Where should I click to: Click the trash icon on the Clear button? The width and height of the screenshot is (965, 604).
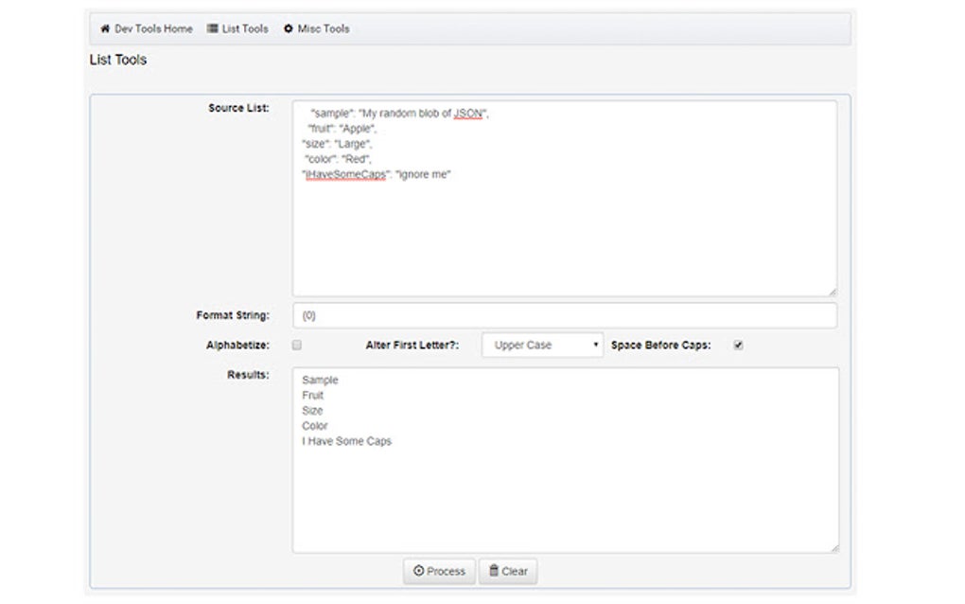494,571
